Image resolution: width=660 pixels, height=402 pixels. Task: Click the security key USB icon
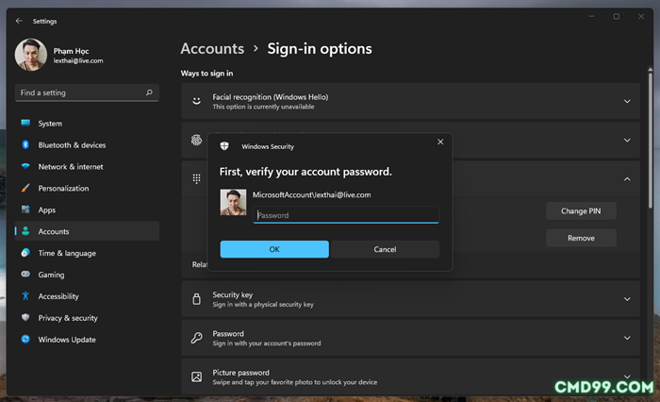196,299
